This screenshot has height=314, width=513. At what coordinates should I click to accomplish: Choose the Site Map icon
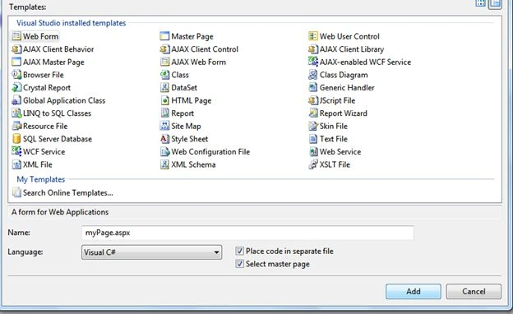point(164,126)
